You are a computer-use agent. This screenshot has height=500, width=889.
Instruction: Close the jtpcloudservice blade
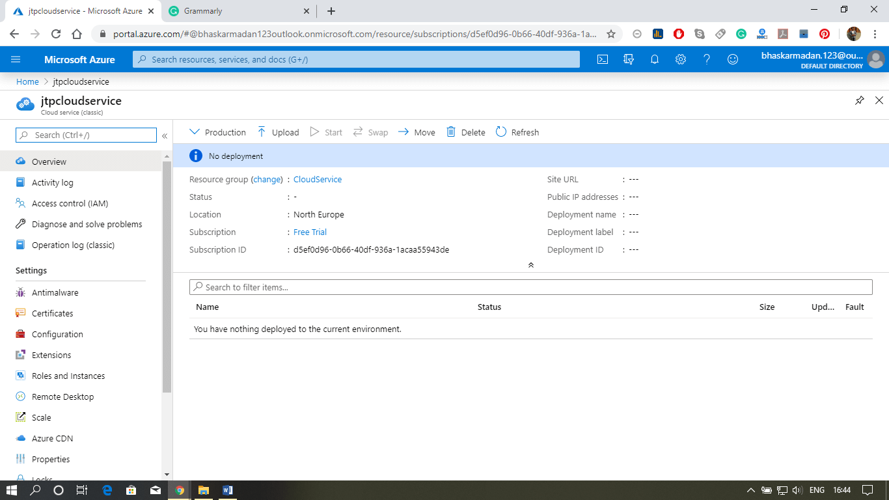coord(879,100)
